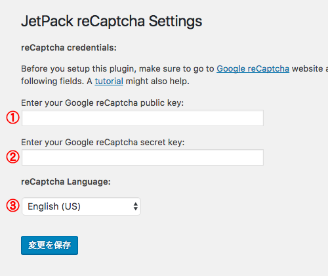Click the JetPack reCaptcha Settings page title
Image resolution: width=328 pixels, height=276 pixels.
112,22
